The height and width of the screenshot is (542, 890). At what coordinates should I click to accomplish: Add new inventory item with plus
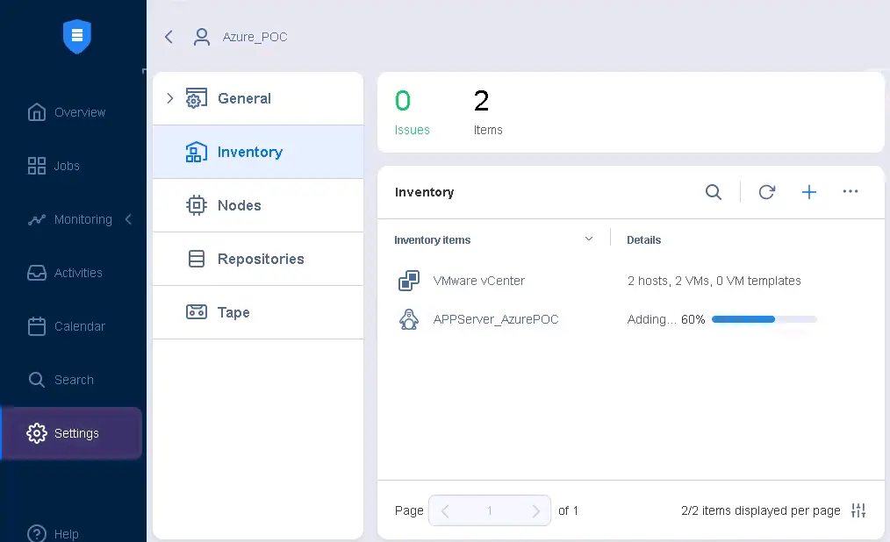click(x=809, y=192)
